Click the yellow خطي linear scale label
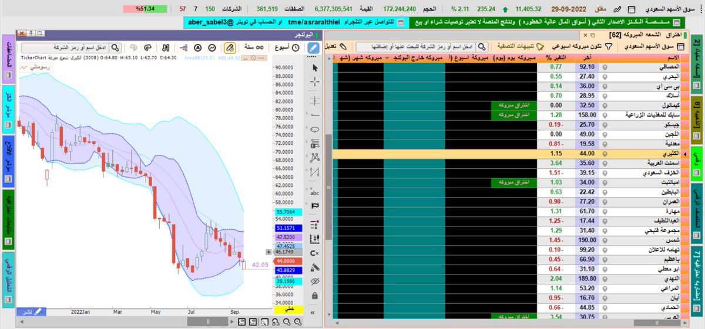 click(289, 309)
